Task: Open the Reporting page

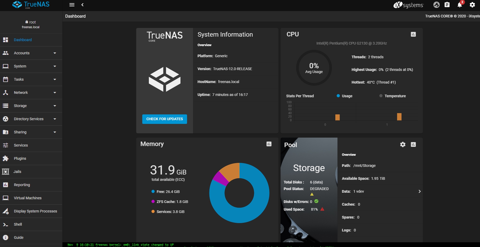Action: pos(31,185)
